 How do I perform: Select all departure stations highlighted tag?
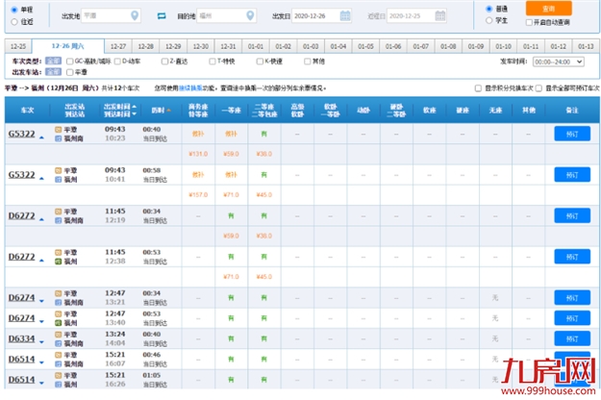[x=53, y=72]
